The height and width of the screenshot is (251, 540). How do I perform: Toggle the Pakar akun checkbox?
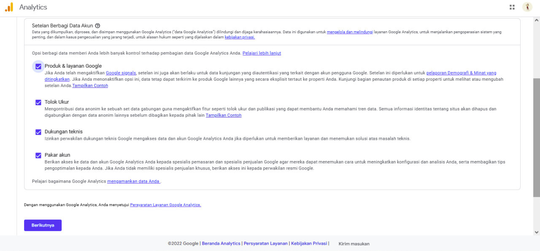(x=38, y=155)
